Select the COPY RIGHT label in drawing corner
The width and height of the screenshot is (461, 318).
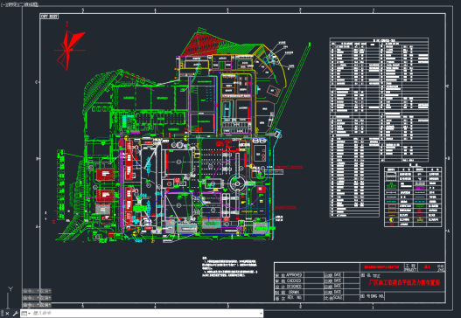click(x=49, y=17)
